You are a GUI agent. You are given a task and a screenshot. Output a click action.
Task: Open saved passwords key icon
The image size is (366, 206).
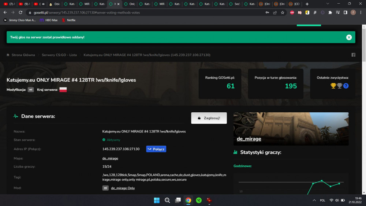pos(267,12)
